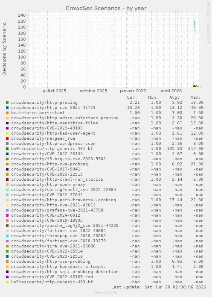This screenshot has width=212, height=297.
Task: Click the red swatch beside netgear_rce
Action: [x=7, y=138]
